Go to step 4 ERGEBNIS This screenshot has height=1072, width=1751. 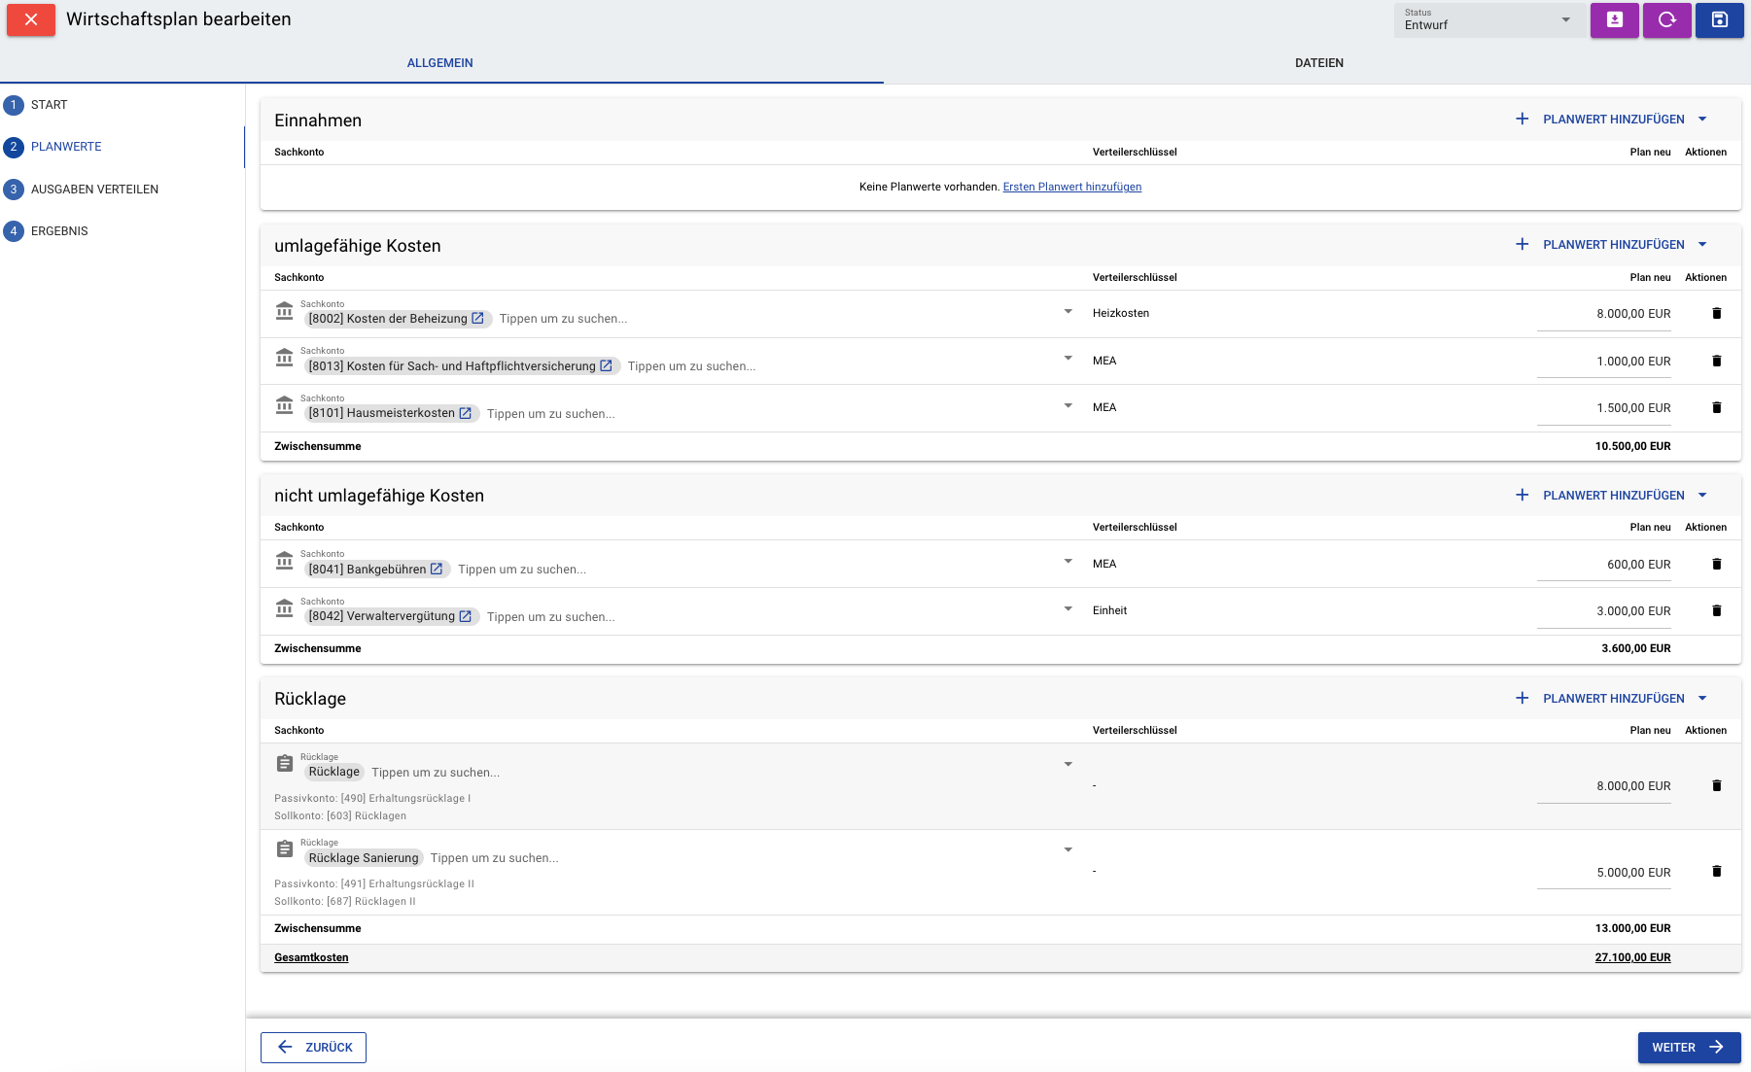[x=46, y=231]
